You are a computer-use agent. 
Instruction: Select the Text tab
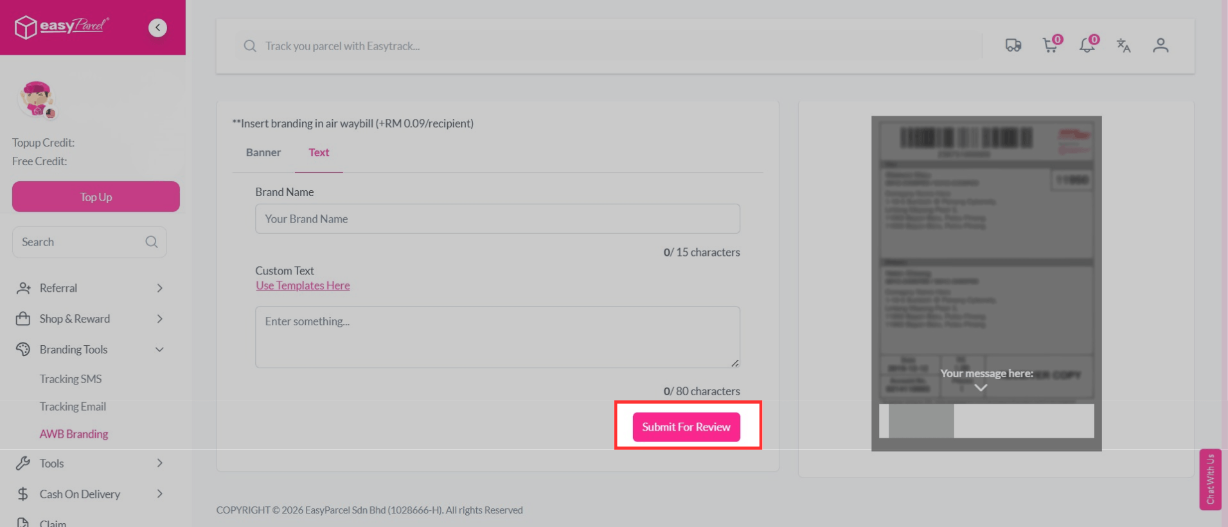(x=319, y=152)
